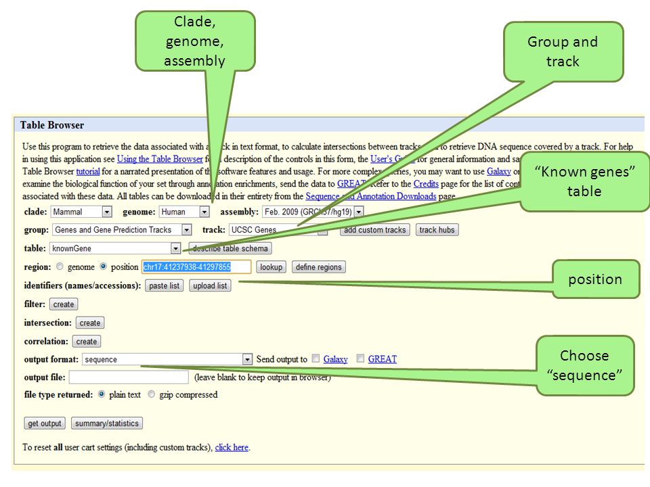The height and width of the screenshot is (487, 650).
Task: Click the output file text field
Action: [129, 377]
